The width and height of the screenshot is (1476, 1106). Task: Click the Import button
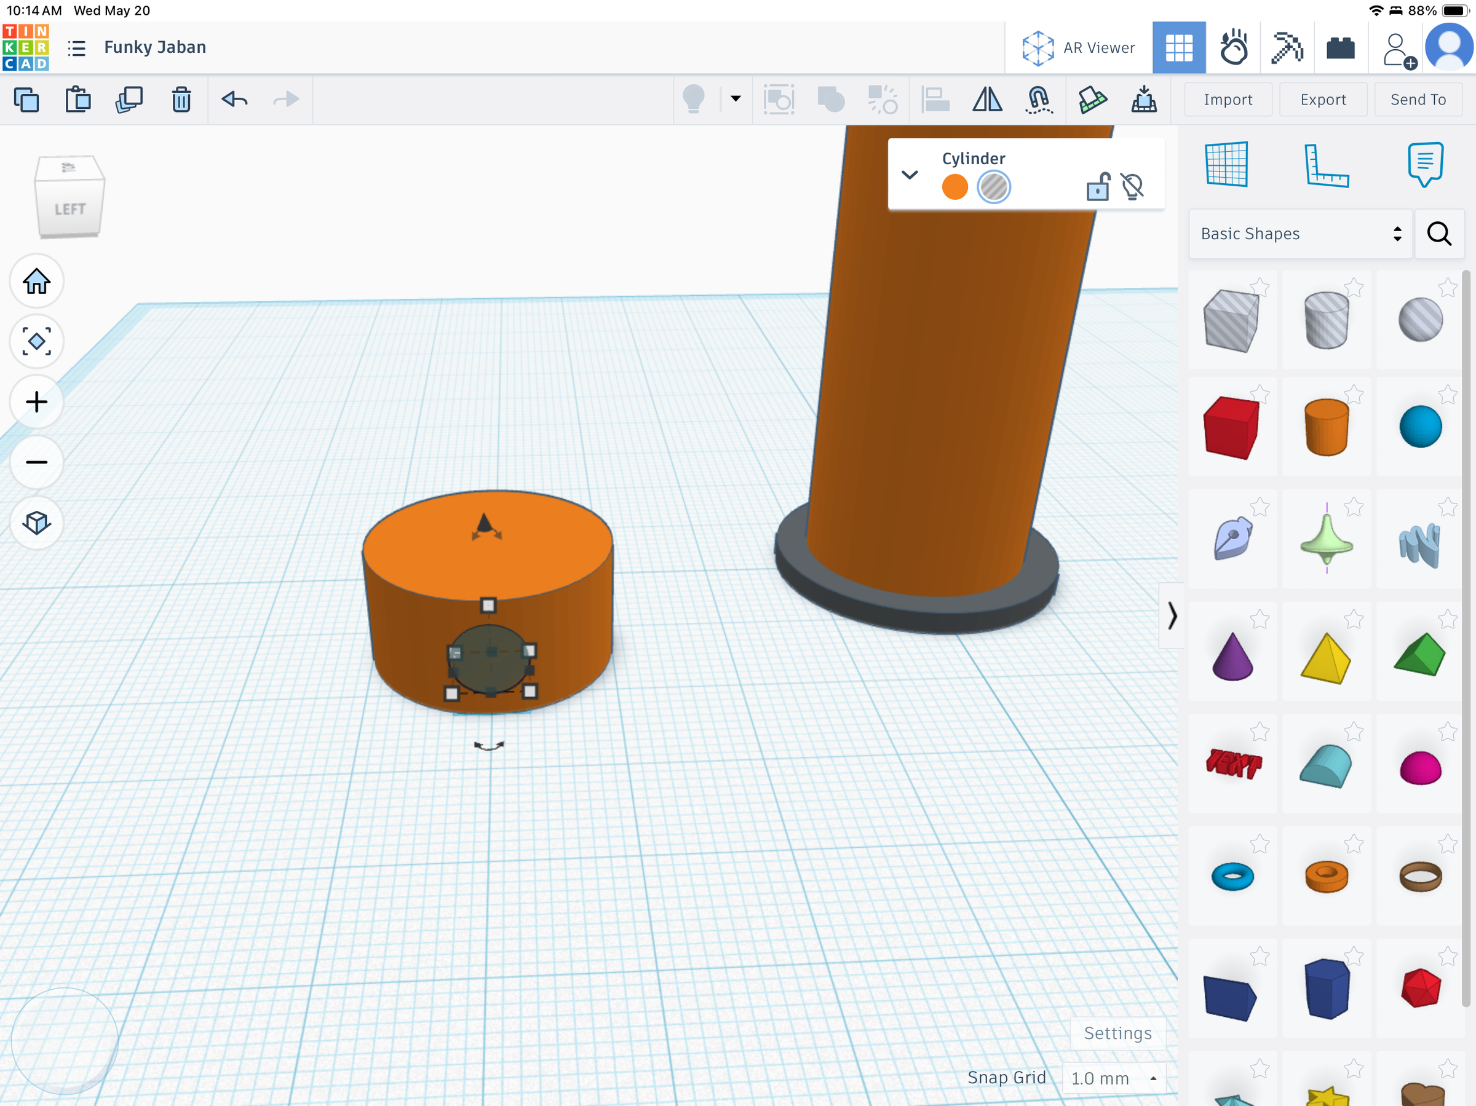[1228, 100]
